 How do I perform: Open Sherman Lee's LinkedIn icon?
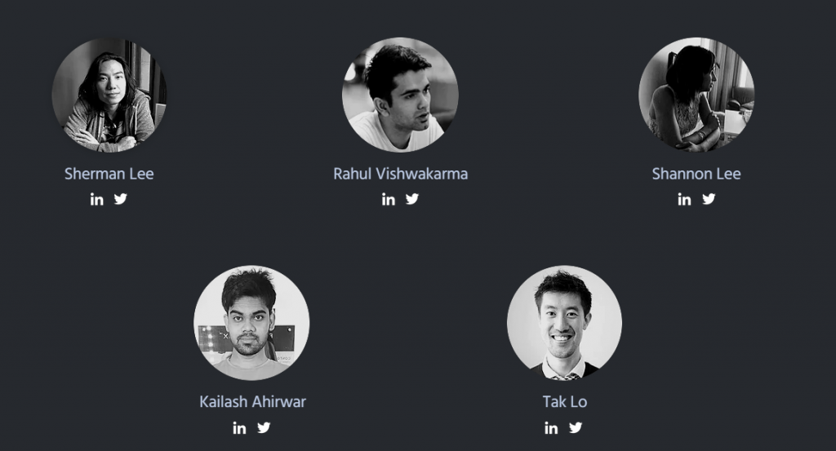click(x=96, y=199)
